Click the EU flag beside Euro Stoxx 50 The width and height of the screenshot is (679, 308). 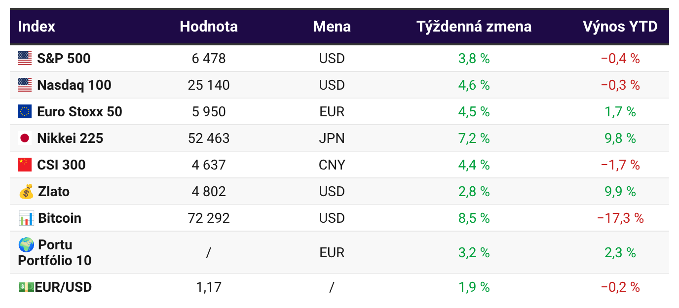25,112
